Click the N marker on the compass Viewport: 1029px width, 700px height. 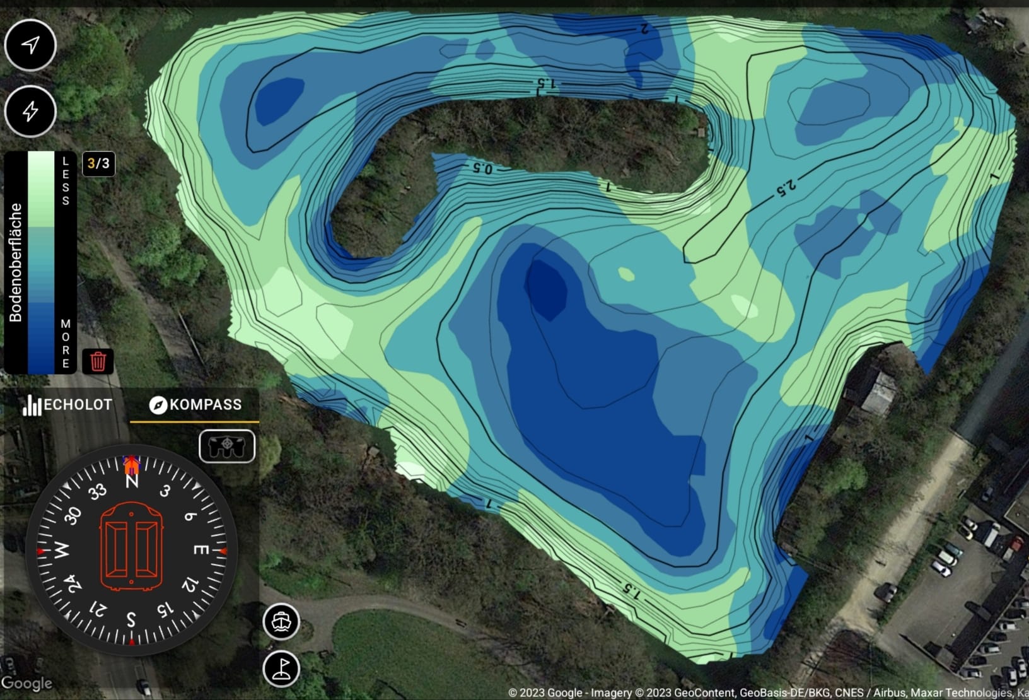(132, 481)
